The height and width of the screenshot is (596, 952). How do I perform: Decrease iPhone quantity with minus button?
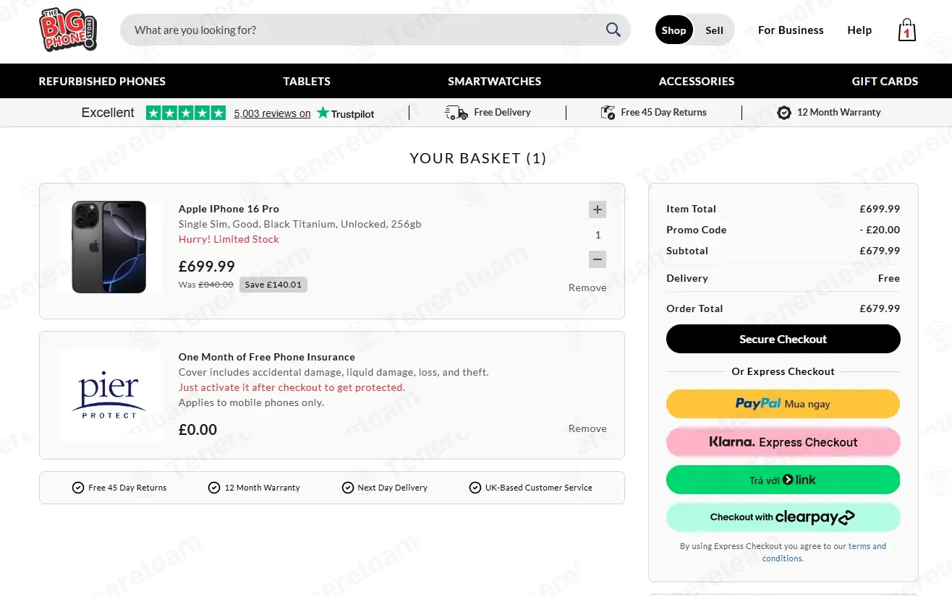598,259
